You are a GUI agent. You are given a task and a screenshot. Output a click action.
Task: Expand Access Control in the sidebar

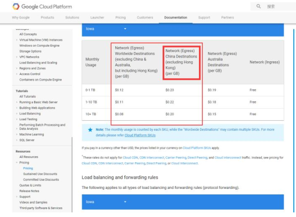(29, 74)
